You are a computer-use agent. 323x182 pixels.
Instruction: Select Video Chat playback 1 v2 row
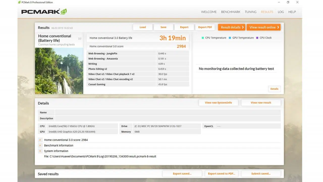tap(138, 74)
